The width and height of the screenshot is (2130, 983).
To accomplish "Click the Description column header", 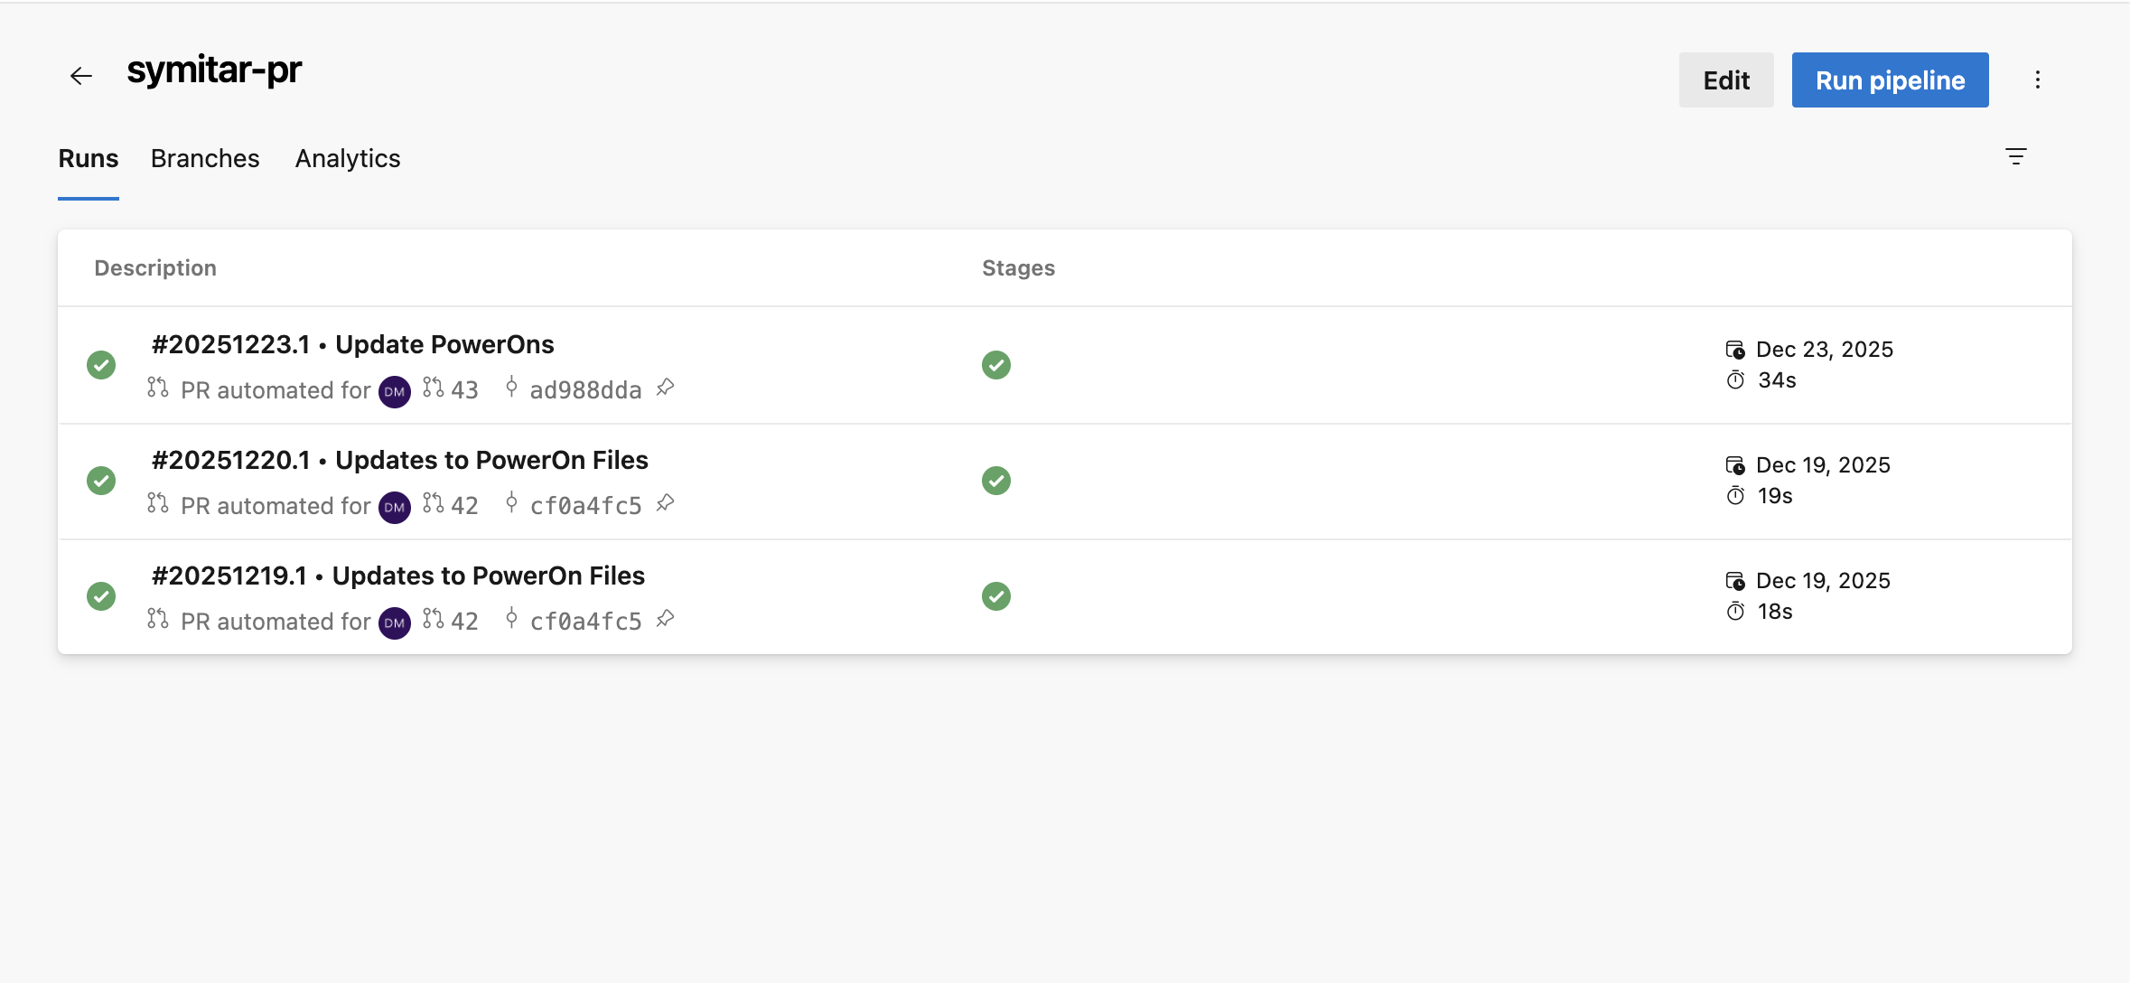I will [155, 268].
